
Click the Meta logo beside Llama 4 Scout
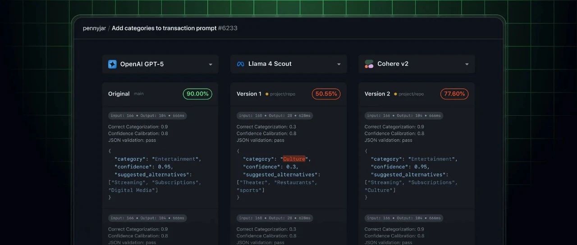[240, 64]
